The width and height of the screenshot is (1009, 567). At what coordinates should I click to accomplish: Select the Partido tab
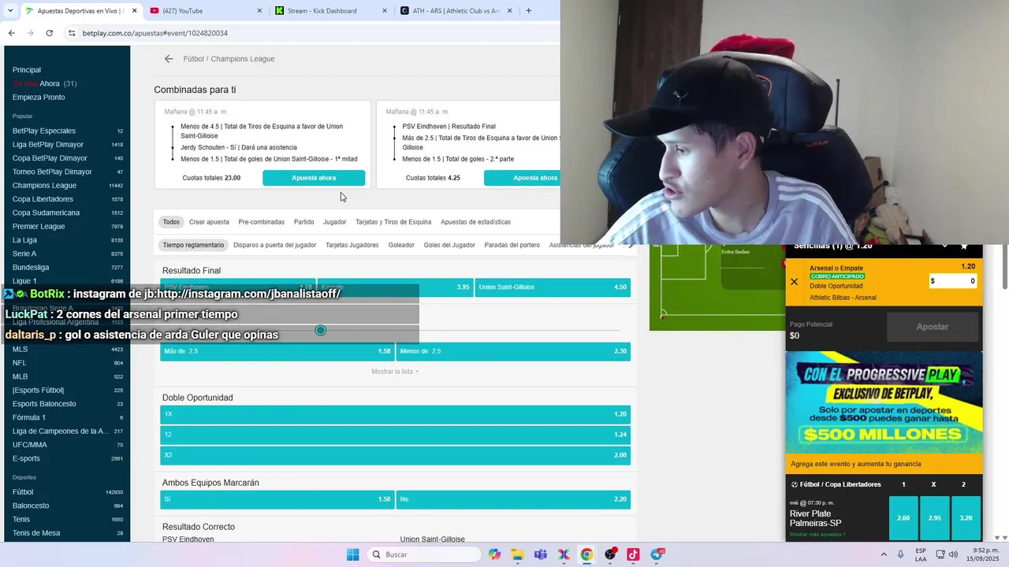[x=303, y=222]
